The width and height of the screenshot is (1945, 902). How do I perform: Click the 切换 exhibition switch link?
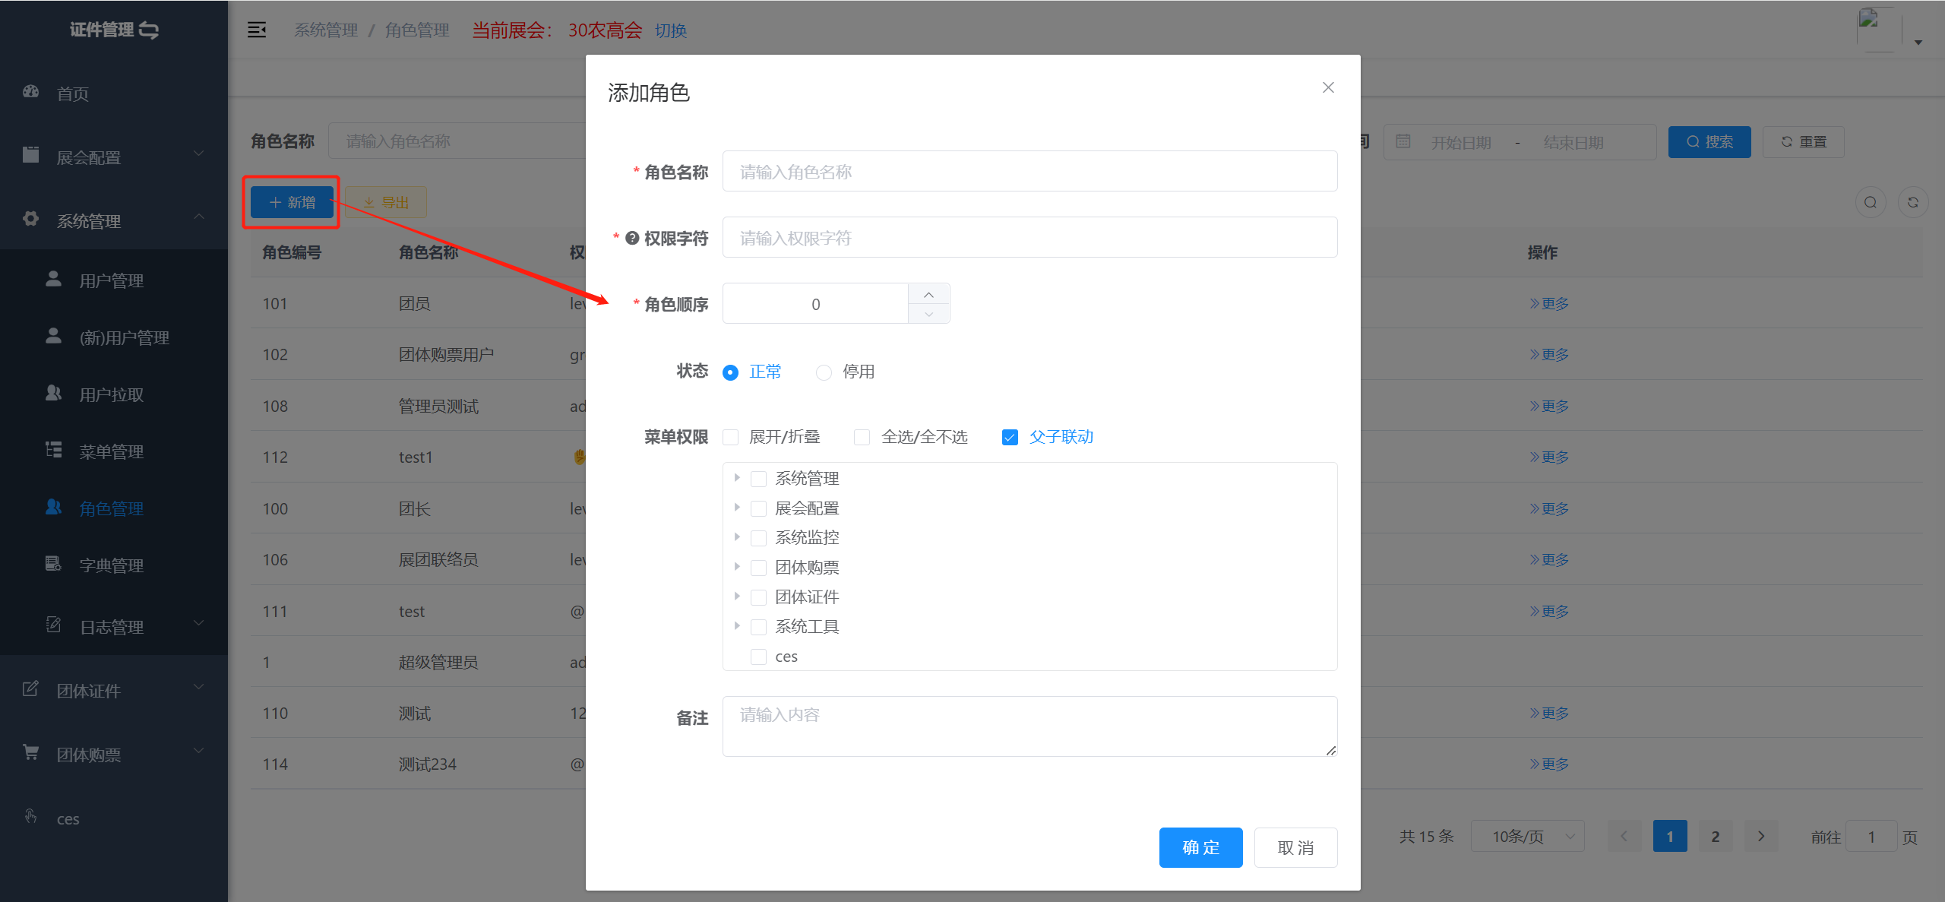[x=671, y=30]
